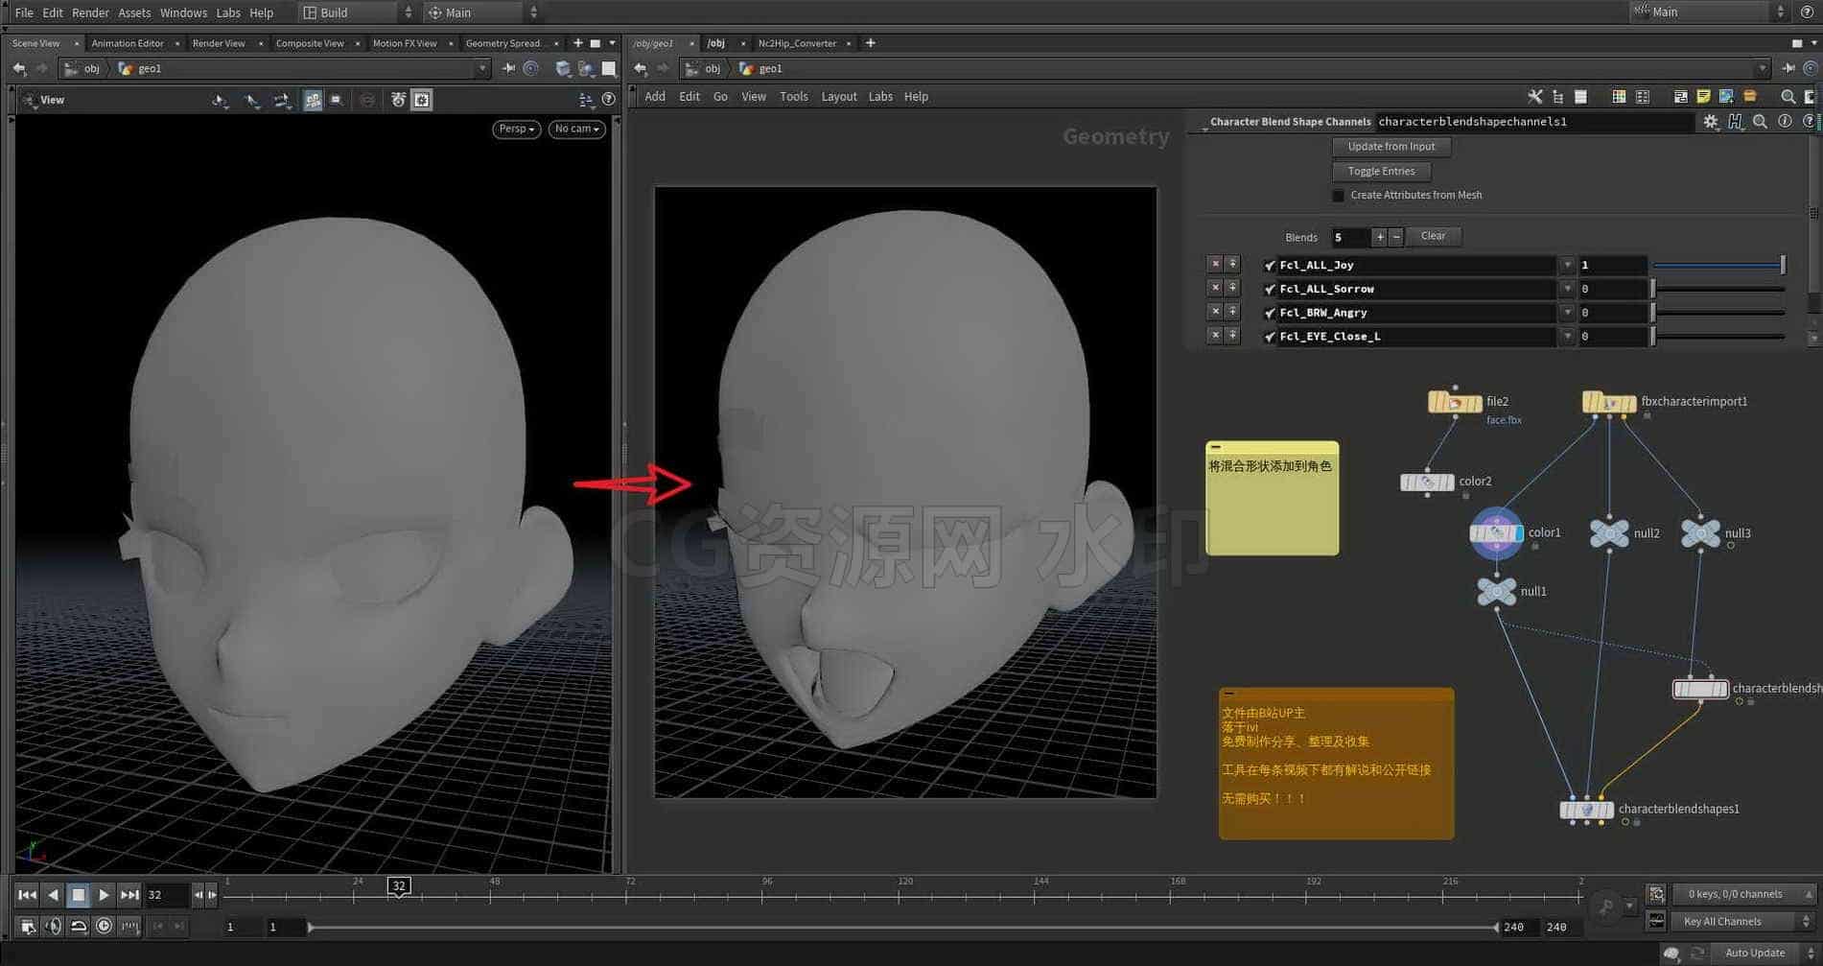
Task: Toggle audio on timeline
Action: (53, 926)
